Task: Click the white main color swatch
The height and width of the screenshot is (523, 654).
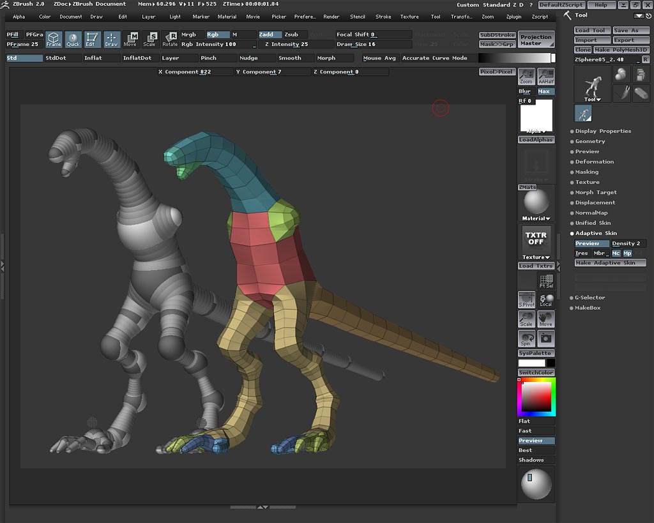Action: point(532,363)
